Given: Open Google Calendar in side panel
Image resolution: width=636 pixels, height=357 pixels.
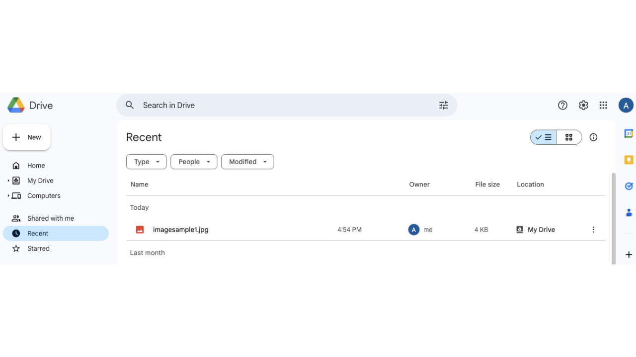Looking at the screenshot, I should (x=629, y=133).
